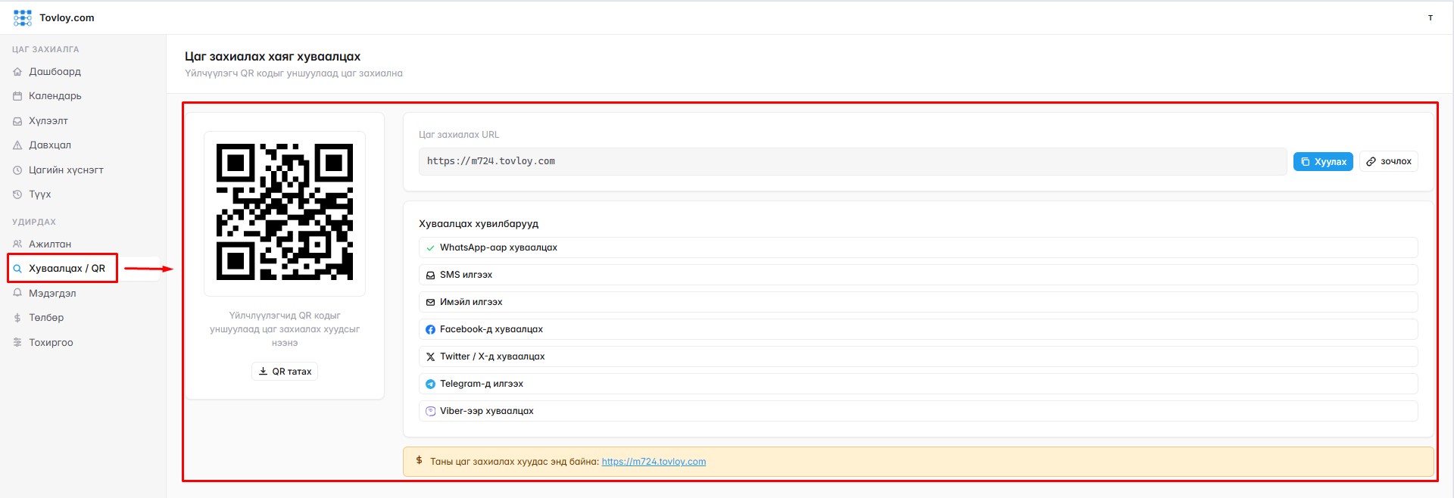
Task: Click the Цаг захиалах хаяг хуваалцах heading
Action: [273, 57]
